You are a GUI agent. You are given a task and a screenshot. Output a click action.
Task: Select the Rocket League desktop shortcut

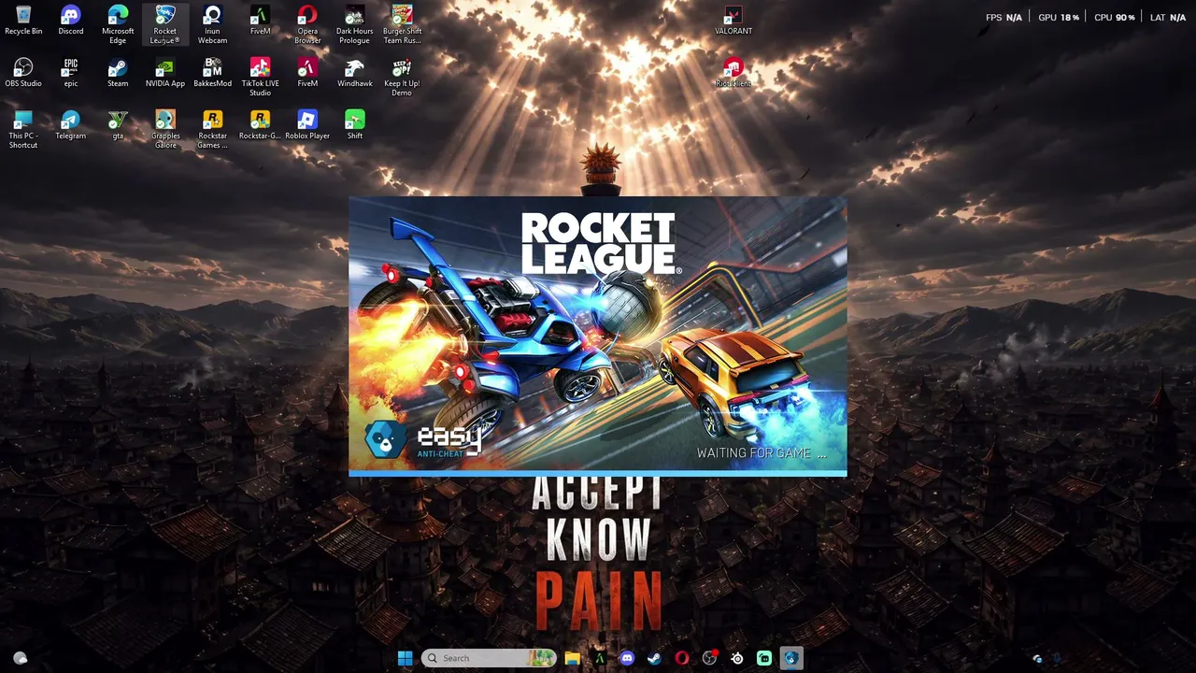click(x=165, y=24)
